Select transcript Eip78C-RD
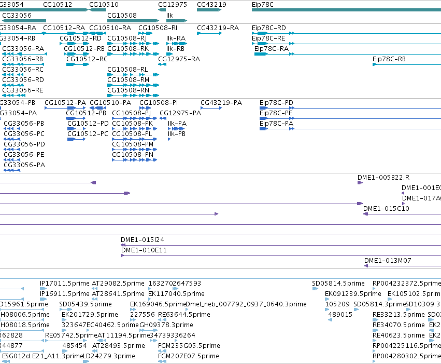This screenshot has height=364, width=441. click(269, 28)
